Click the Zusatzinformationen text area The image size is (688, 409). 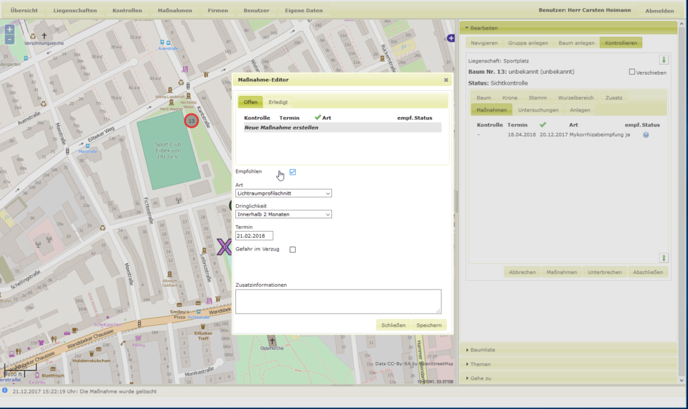[x=338, y=301]
